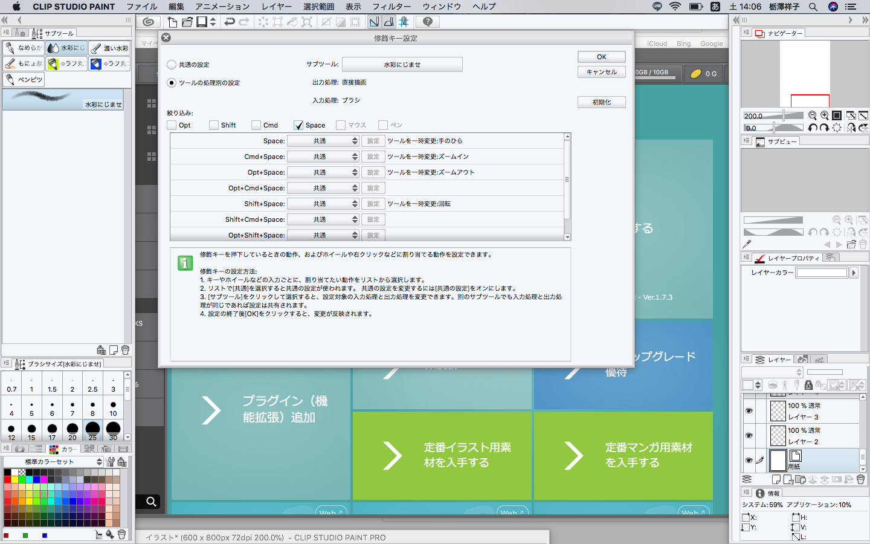The image size is (870, 544).
Task: Hide レイヤー 3 using its eye icon
Action: tap(749, 411)
